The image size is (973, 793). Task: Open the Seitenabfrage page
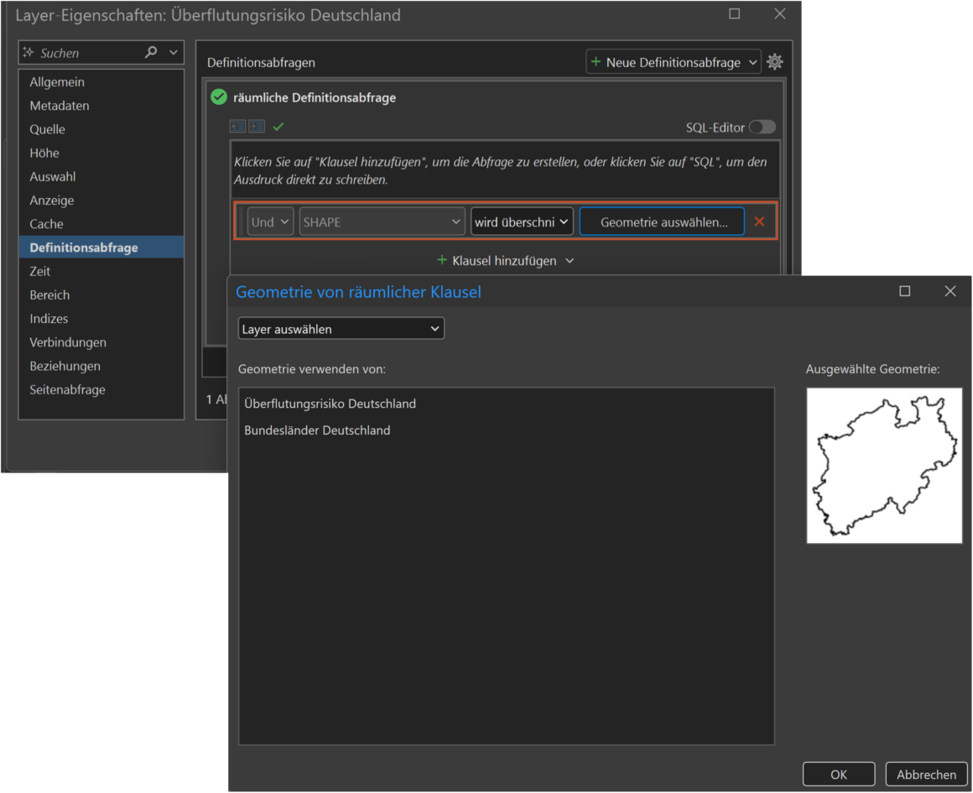[x=101, y=389]
